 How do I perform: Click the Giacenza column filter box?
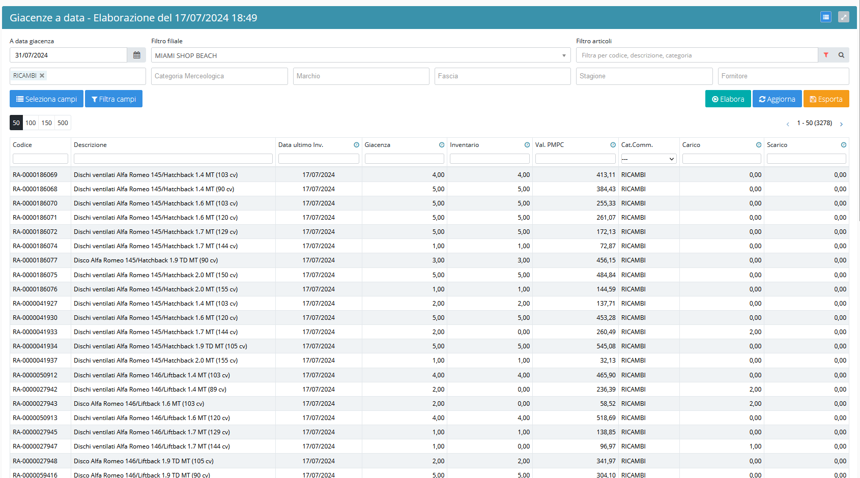point(405,159)
